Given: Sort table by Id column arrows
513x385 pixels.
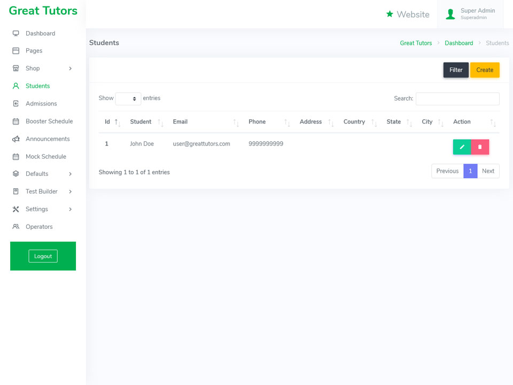Looking at the screenshot, I should [x=118, y=122].
